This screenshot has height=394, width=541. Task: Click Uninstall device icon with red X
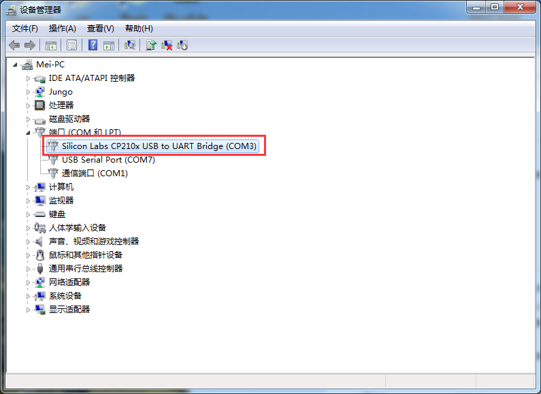167,45
